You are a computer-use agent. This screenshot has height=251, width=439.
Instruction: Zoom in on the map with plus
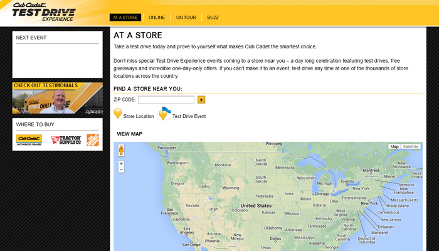point(121,164)
